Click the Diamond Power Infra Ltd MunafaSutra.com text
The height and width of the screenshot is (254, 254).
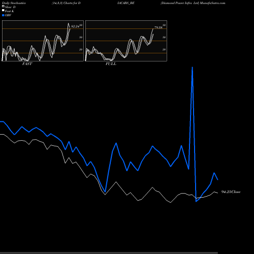[x=193, y=3]
